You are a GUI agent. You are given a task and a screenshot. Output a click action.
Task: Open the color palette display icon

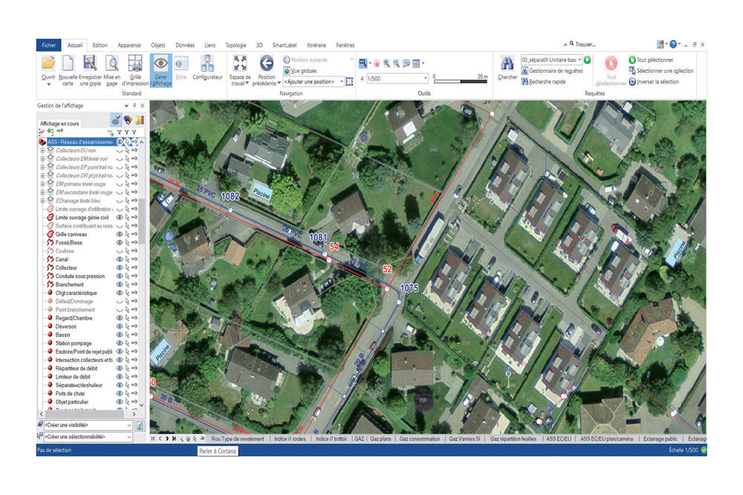pyautogui.click(x=128, y=120)
